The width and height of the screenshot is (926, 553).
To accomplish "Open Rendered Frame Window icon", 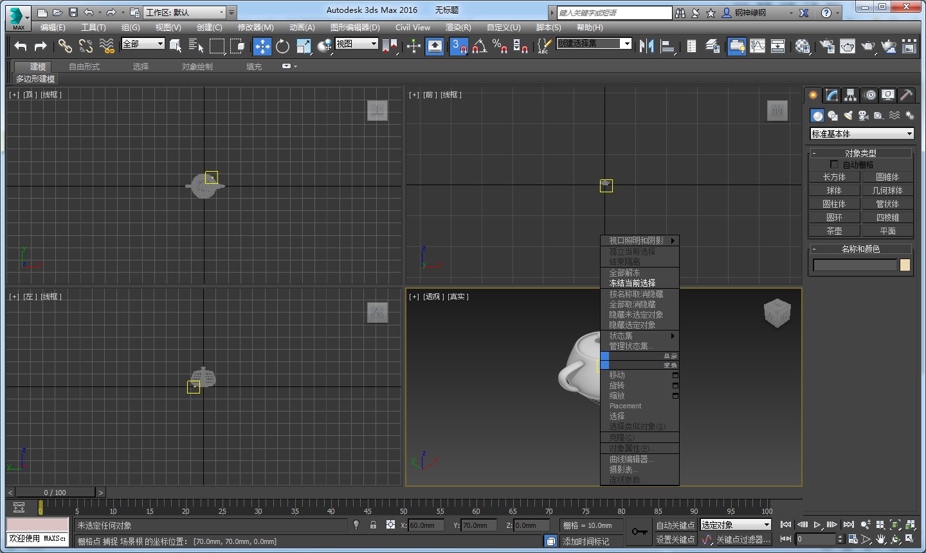I will 848,46.
